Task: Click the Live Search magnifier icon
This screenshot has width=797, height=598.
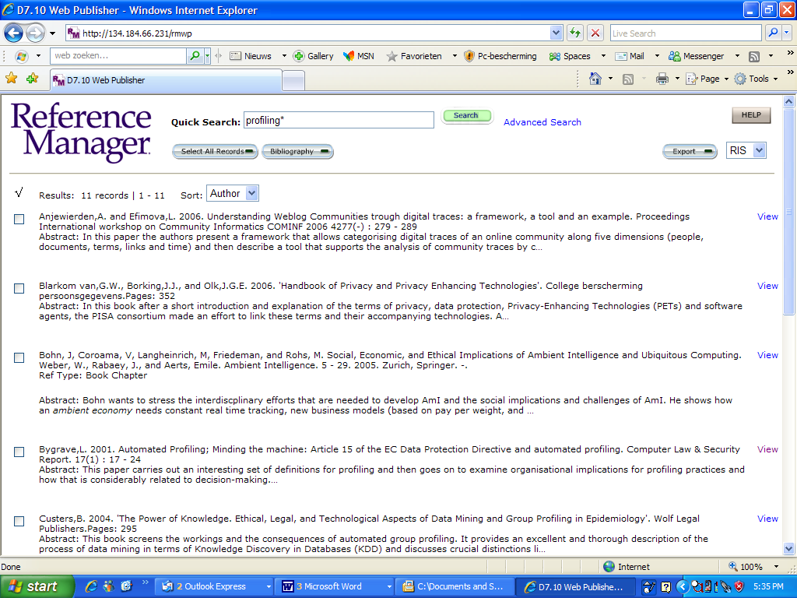Action: pos(773,33)
